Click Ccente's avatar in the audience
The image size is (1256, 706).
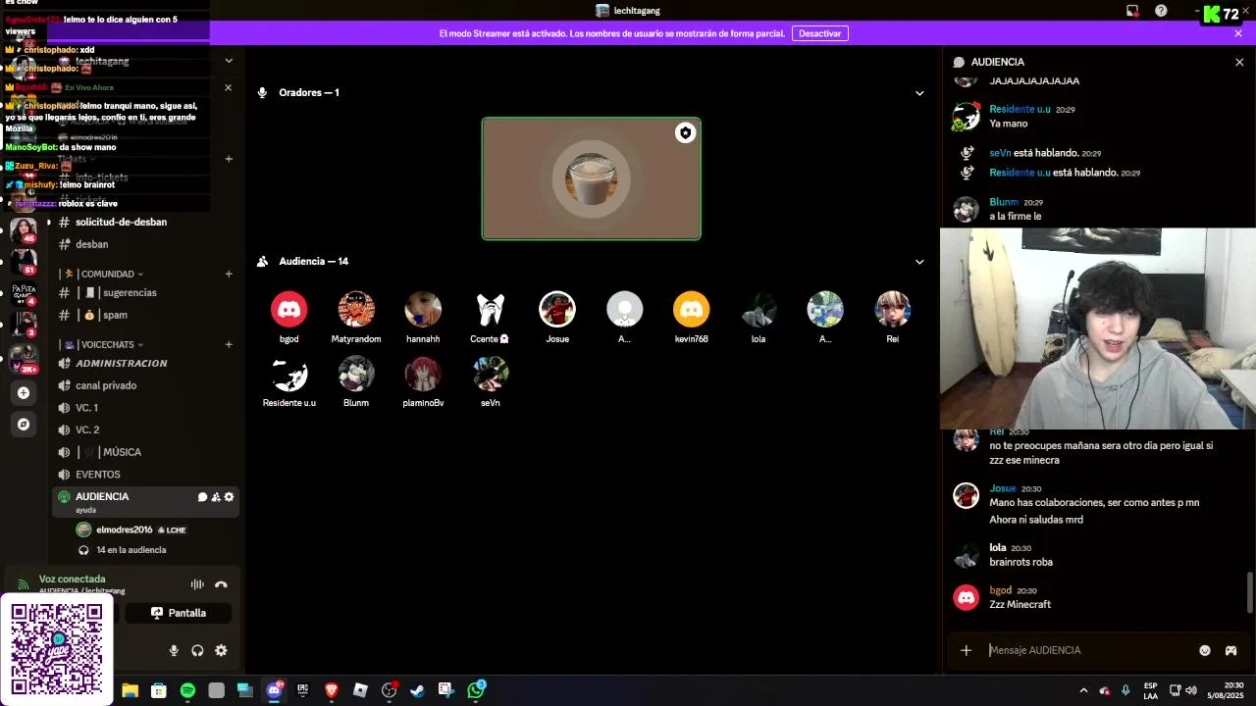(x=490, y=310)
